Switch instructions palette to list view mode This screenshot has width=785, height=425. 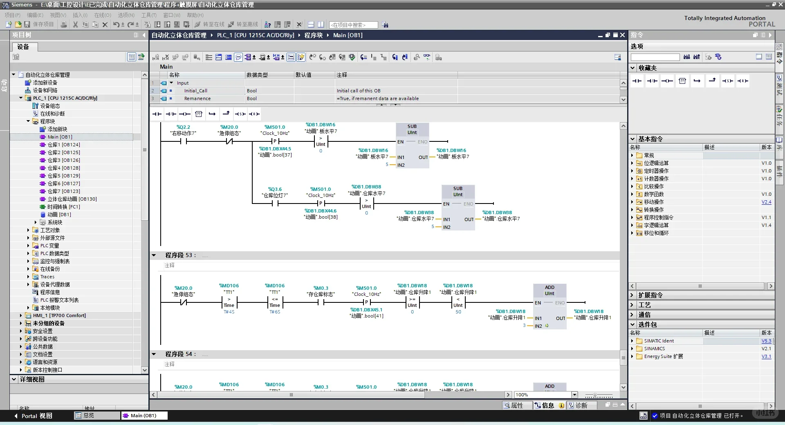click(x=769, y=57)
